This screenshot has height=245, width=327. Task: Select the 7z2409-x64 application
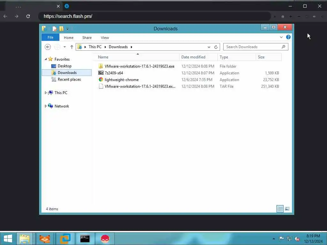[x=189, y=73]
